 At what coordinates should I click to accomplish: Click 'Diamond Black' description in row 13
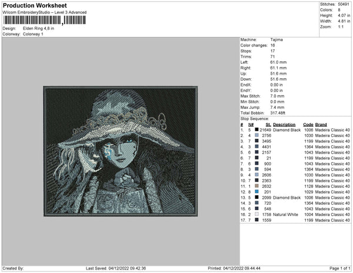pos(287,198)
